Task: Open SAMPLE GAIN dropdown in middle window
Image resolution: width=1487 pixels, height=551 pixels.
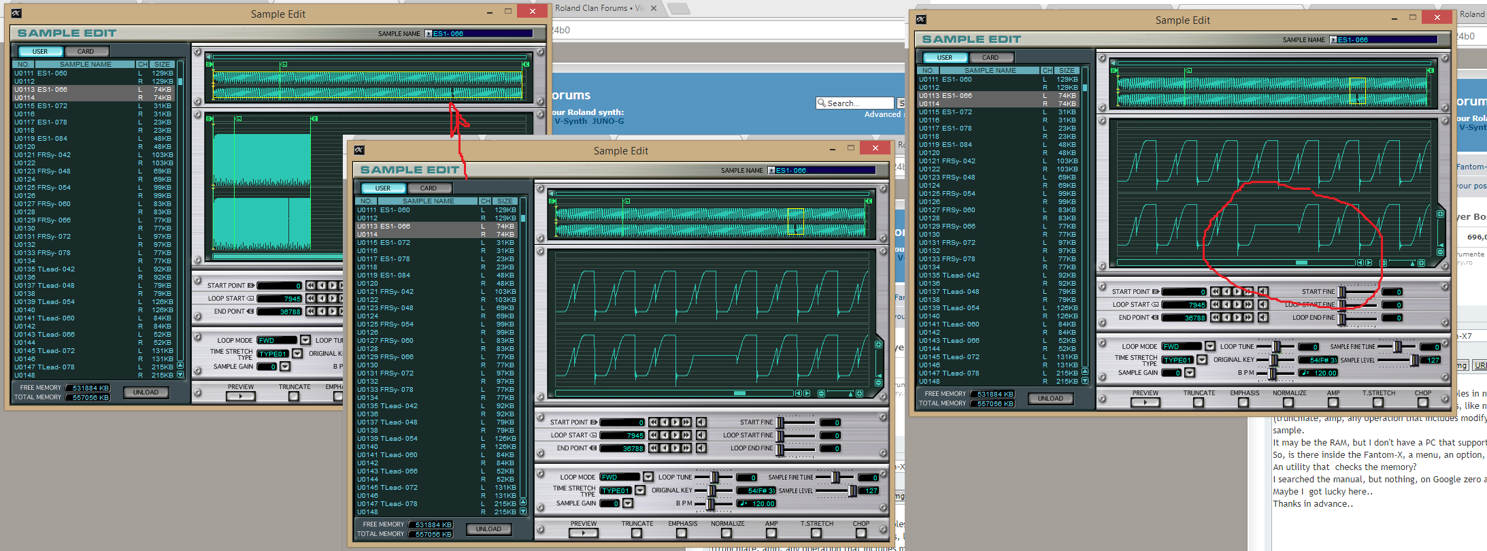Action: [x=628, y=503]
